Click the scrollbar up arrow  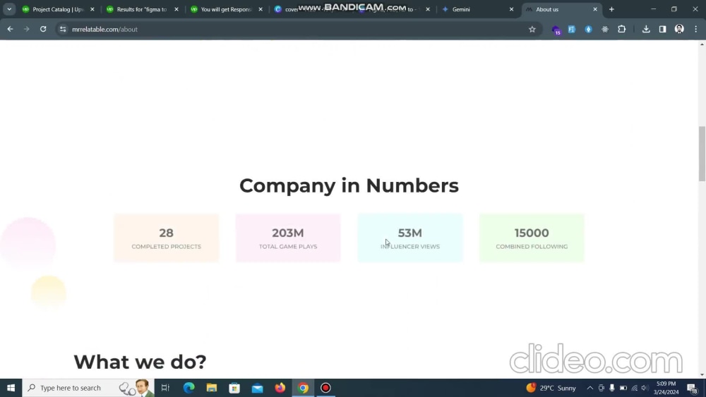tap(702, 44)
